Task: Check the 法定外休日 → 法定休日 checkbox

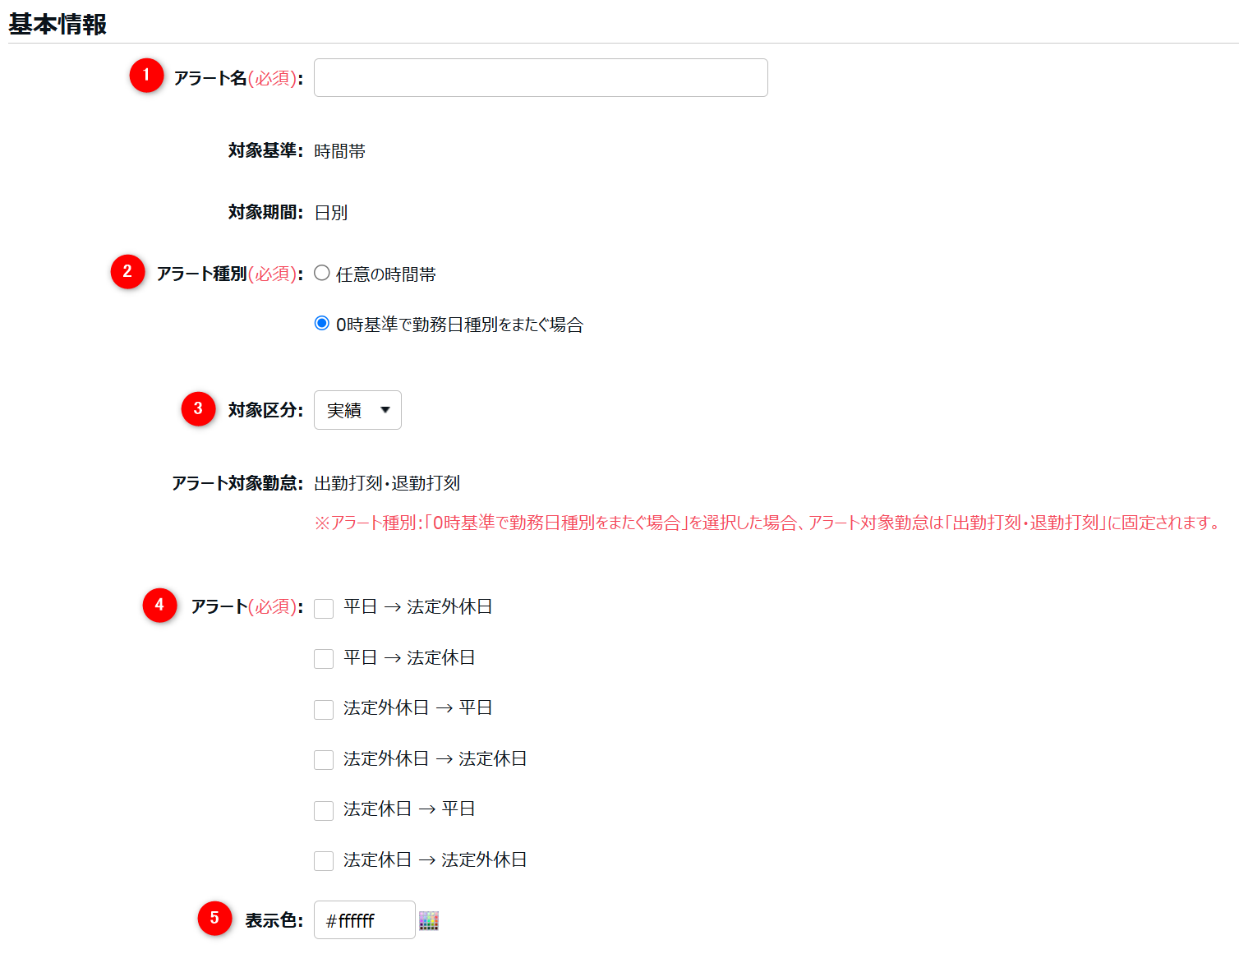Action: 324,760
